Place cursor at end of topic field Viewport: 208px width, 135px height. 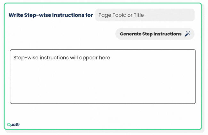pyautogui.click(x=191, y=15)
